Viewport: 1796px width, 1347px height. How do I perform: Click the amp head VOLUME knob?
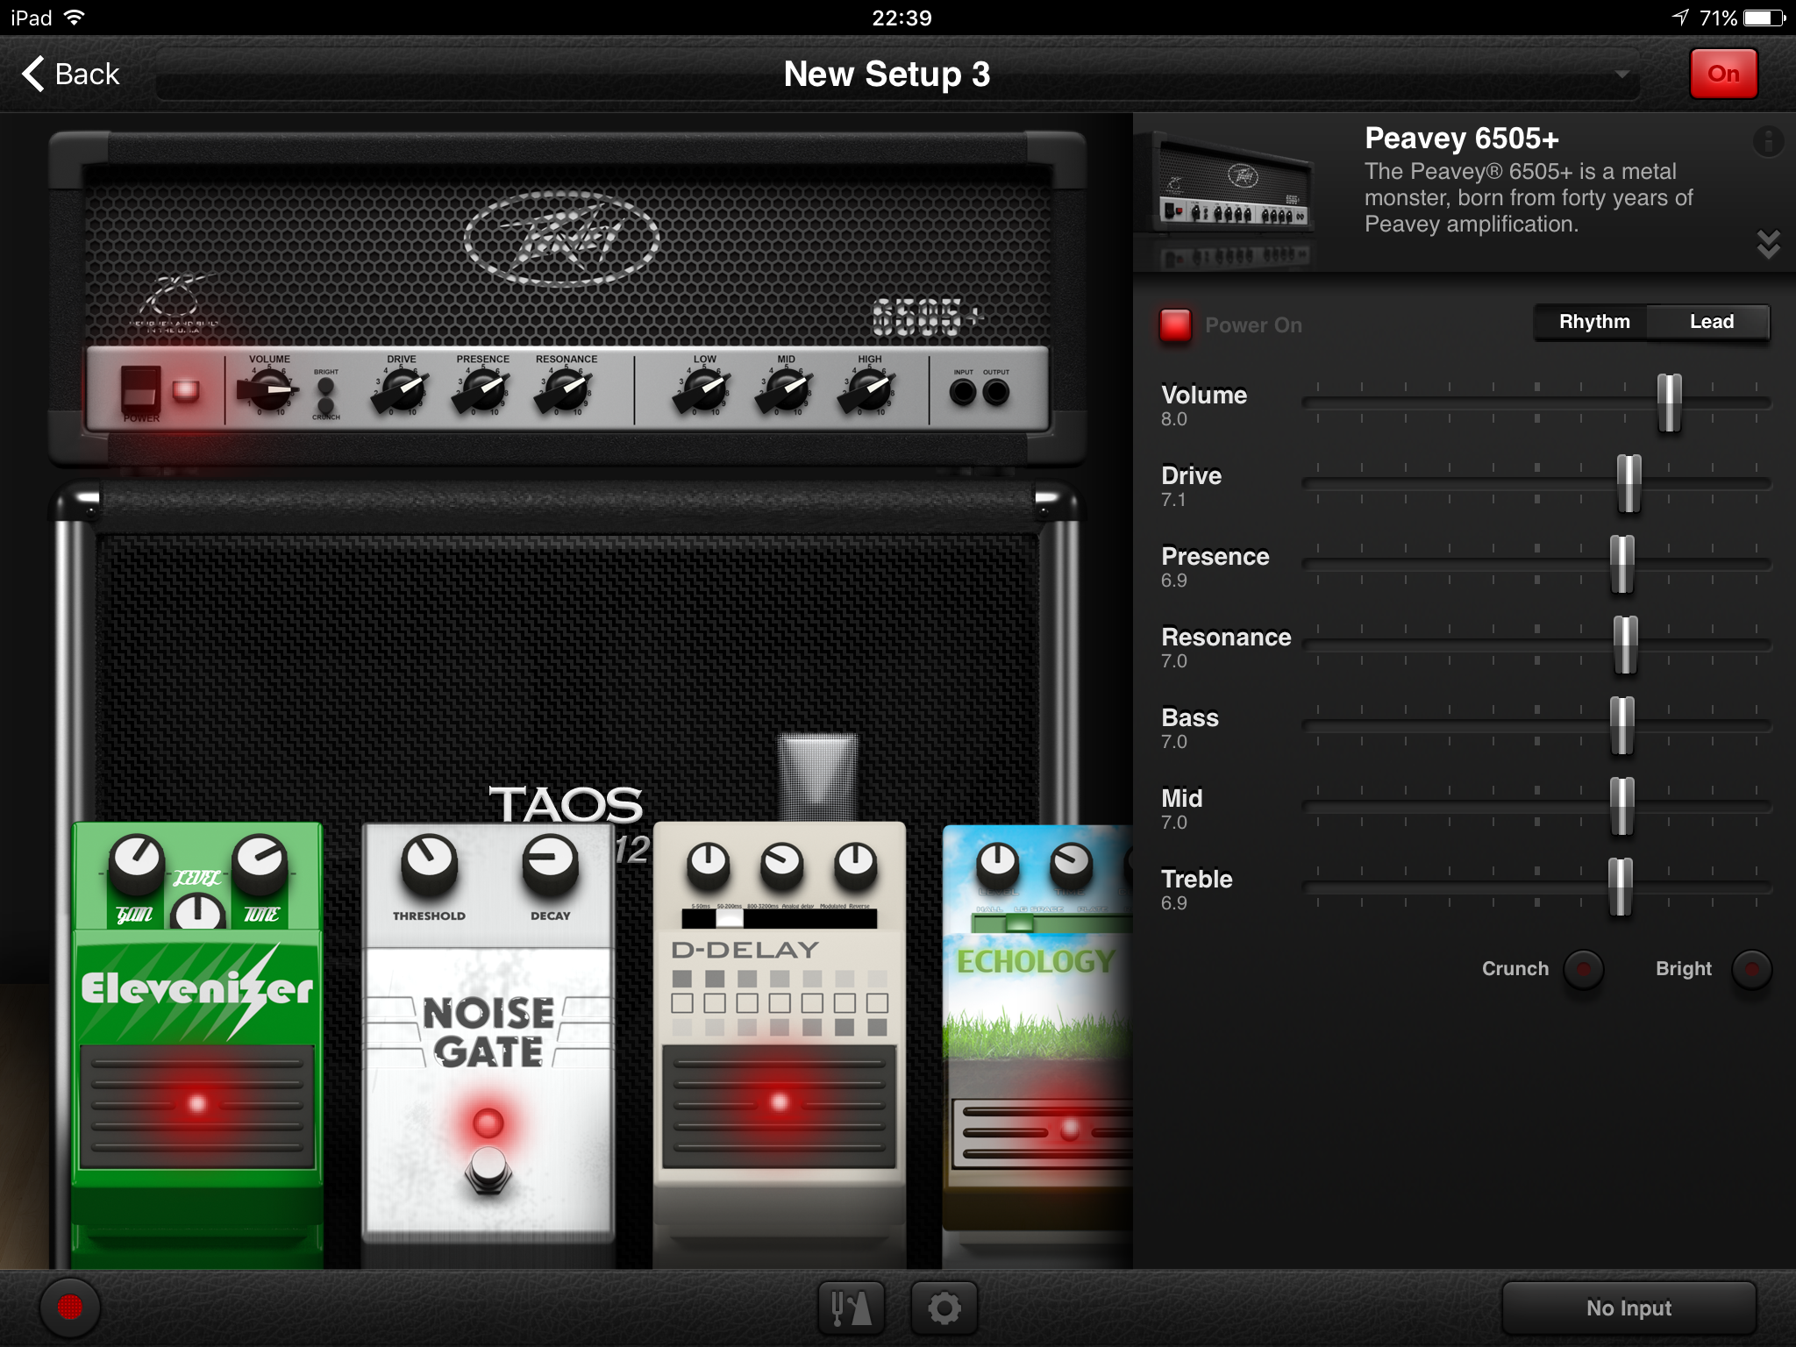tap(270, 389)
